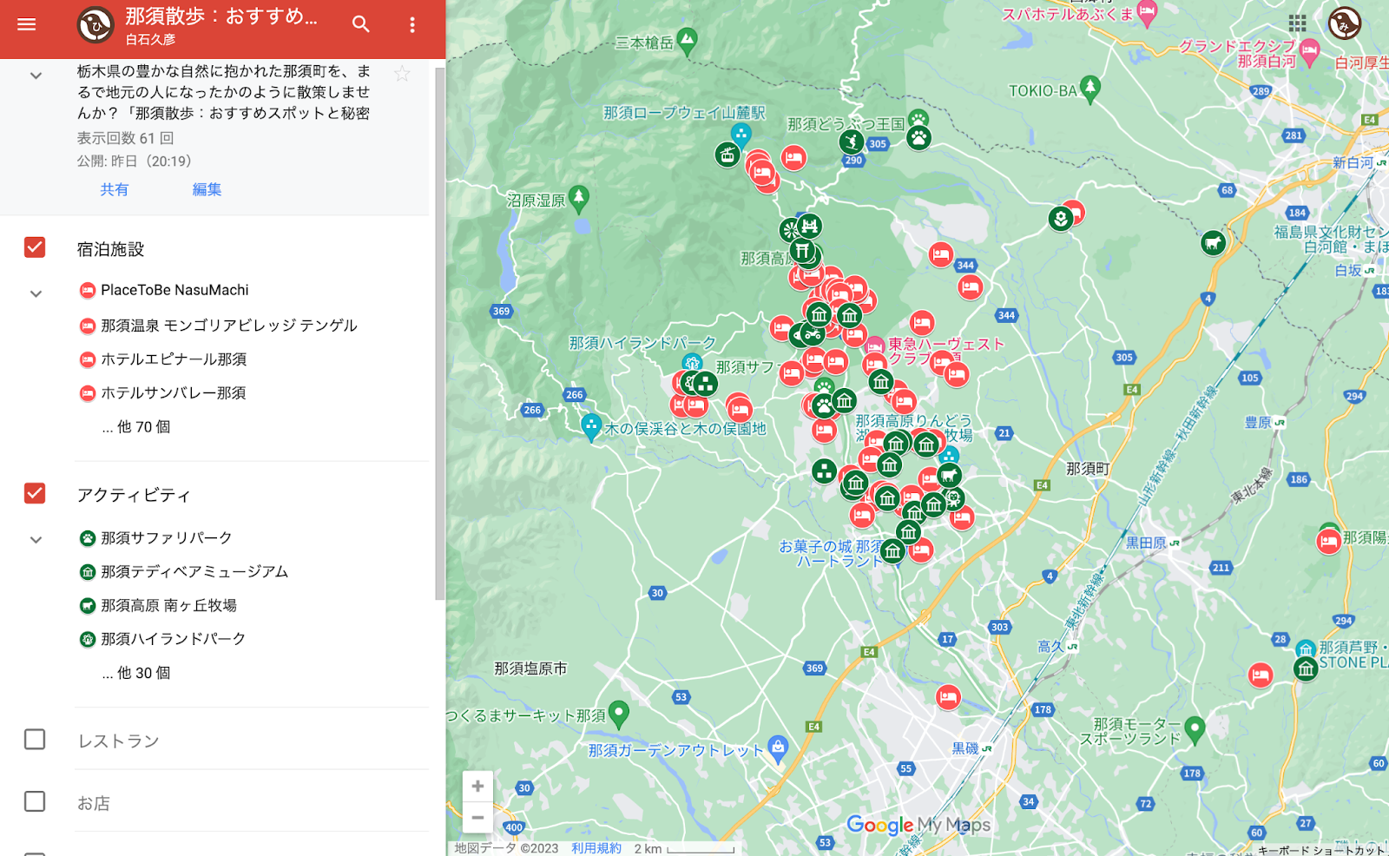Image resolution: width=1389 pixels, height=856 pixels.
Task: Show the other 70 lodging items
Action: tap(136, 427)
